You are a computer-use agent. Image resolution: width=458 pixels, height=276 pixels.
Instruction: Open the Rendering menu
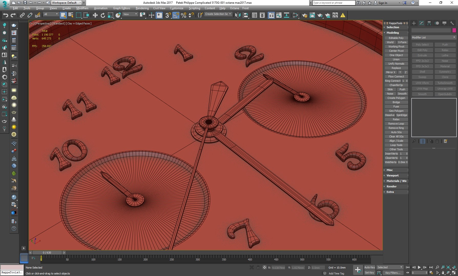pos(142,8)
